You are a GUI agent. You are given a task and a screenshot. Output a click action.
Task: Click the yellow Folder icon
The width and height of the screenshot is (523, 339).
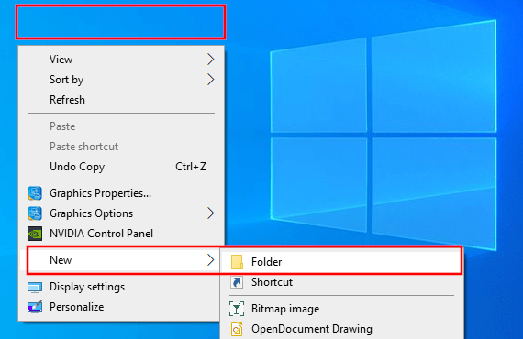click(x=237, y=262)
